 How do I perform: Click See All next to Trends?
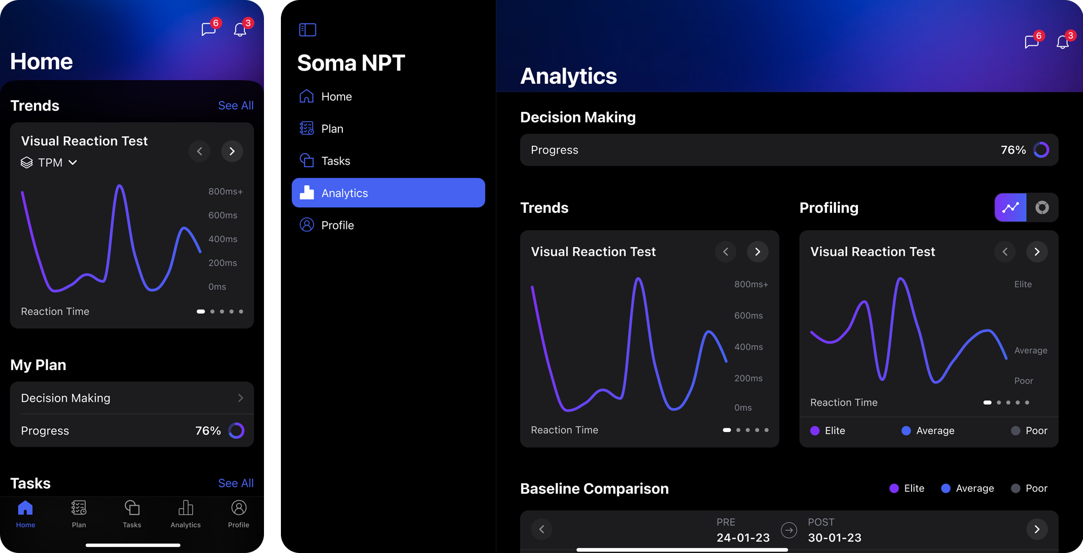[236, 105]
